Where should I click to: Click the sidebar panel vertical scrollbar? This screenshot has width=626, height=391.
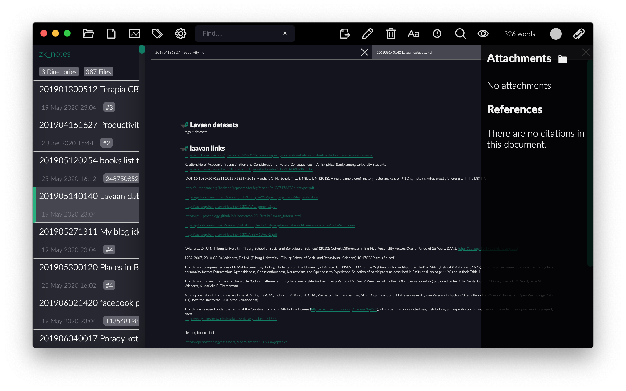[x=590, y=163]
